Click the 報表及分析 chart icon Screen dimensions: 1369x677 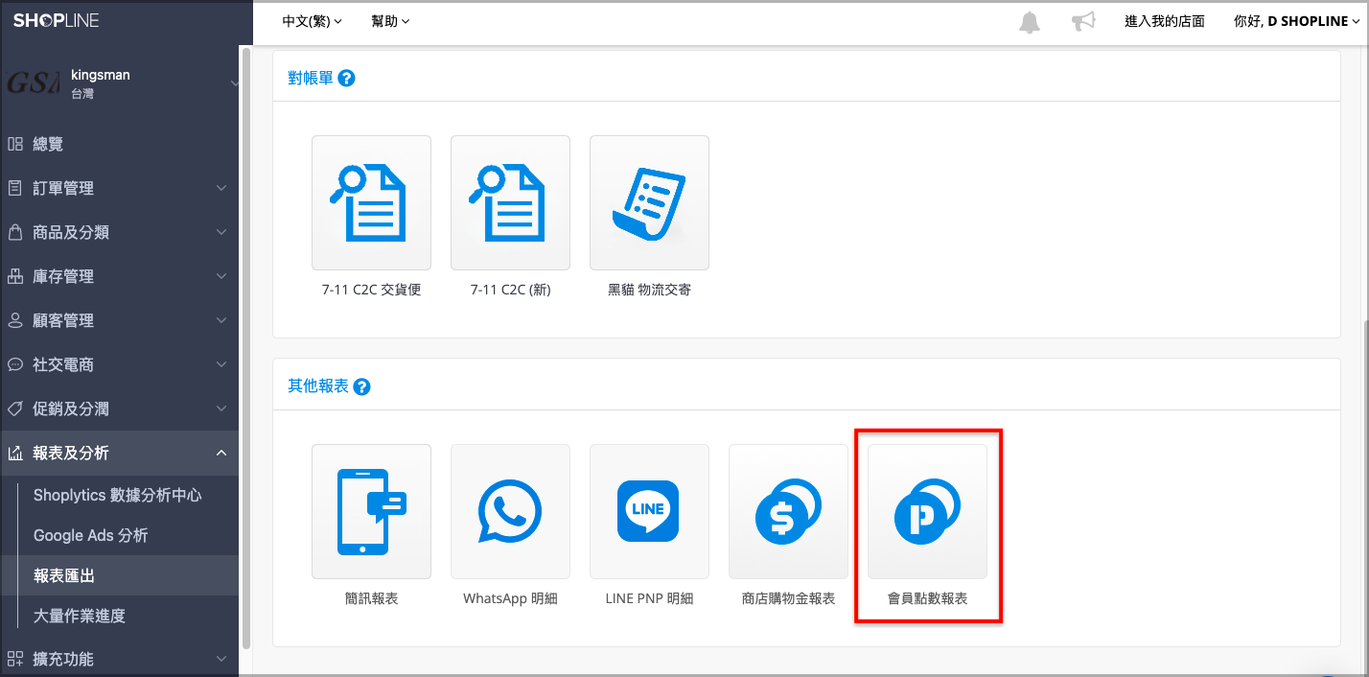point(15,453)
